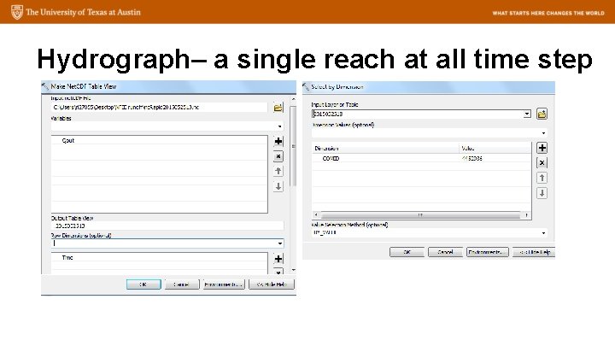Click Hide Help in Make NetCDF Table View
Screen dimensions: 615x346
click(272, 284)
